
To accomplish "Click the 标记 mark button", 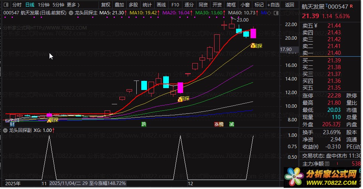I will (x=259, y=5).
